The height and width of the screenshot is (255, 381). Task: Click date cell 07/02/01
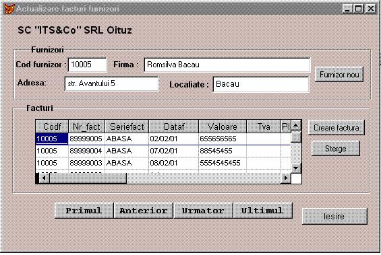(174, 151)
